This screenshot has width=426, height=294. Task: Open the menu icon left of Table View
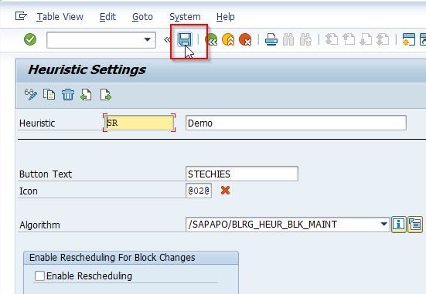pyautogui.click(x=21, y=16)
